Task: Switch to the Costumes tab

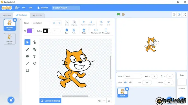Action: pyautogui.click(x=22, y=15)
